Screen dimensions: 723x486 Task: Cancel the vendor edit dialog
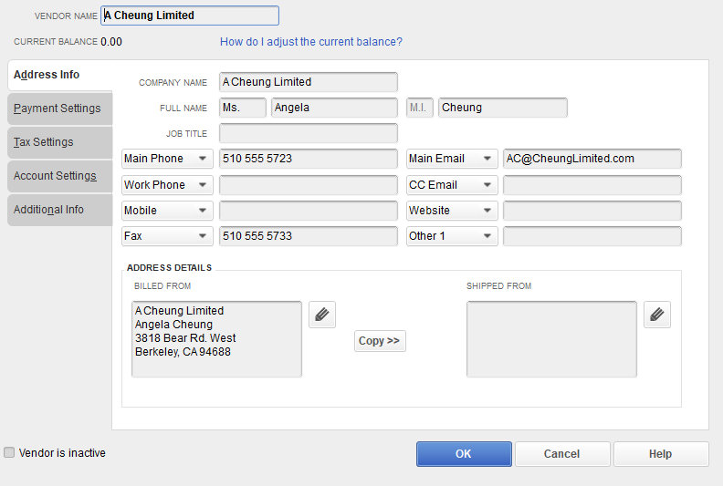[561, 454]
